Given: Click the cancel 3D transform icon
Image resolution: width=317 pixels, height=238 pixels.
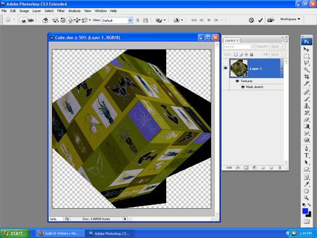Looking at the screenshot, I should pos(251,20).
